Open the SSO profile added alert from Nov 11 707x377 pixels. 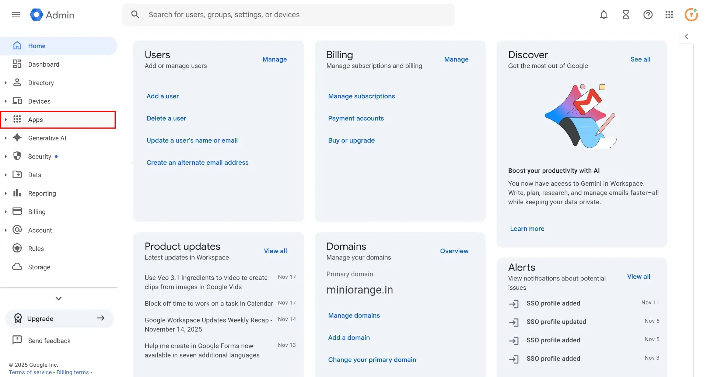coord(553,303)
